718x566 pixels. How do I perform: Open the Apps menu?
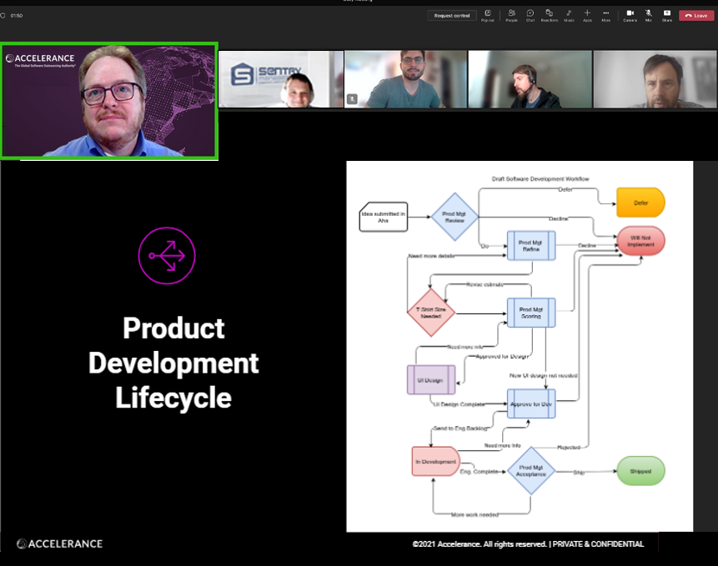click(587, 16)
